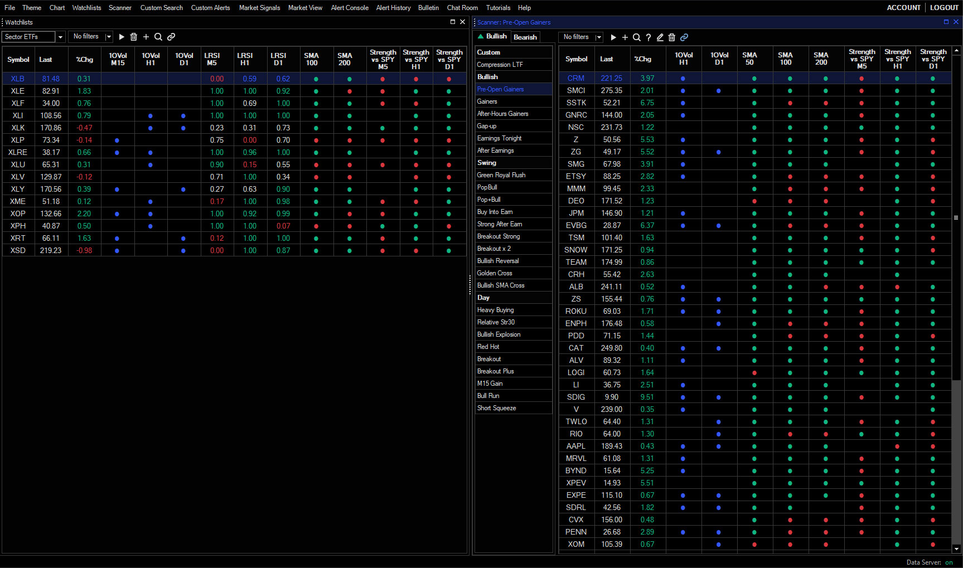This screenshot has height=568, width=963.
Task: Open scanner help using the question mark icon
Action: coord(649,37)
